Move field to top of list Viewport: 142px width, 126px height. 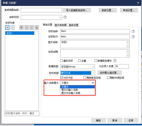(x=21, y=28)
